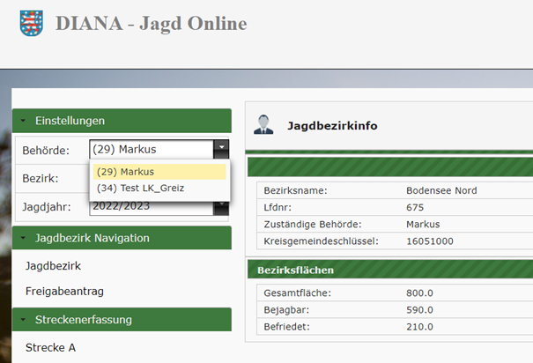Click the Thuringia coat of arms logo
The height and width of the screenshot is (363, 533).
pos(32,24)
